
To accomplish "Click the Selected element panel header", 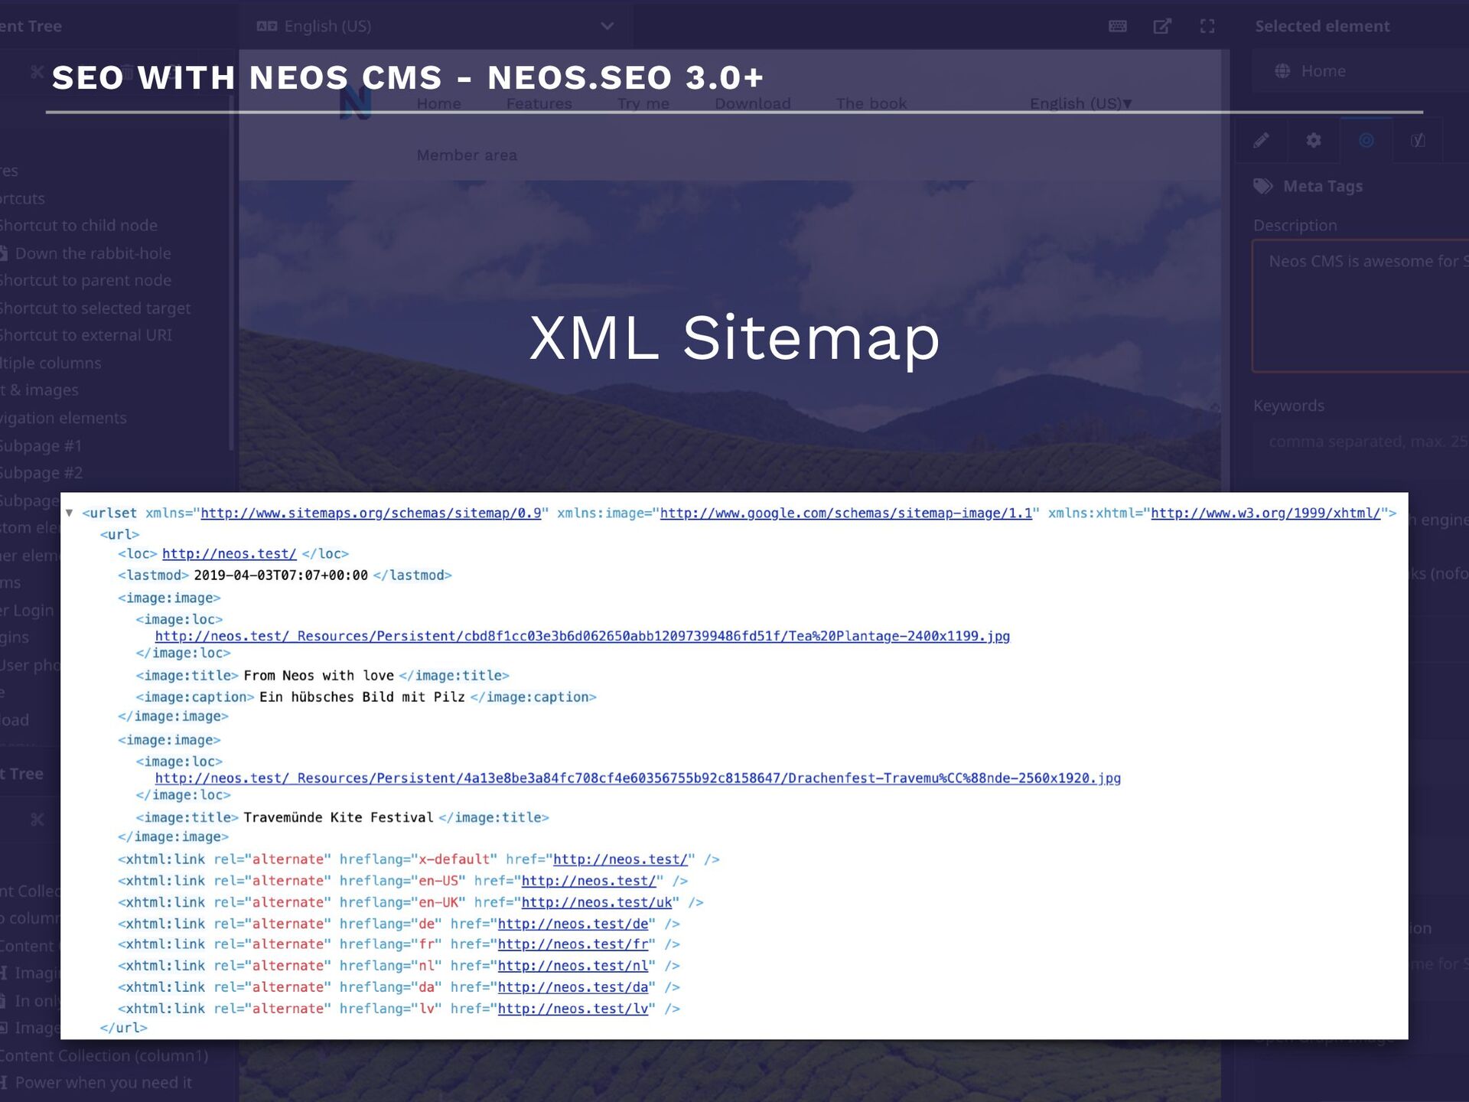I will [1321, 26].
